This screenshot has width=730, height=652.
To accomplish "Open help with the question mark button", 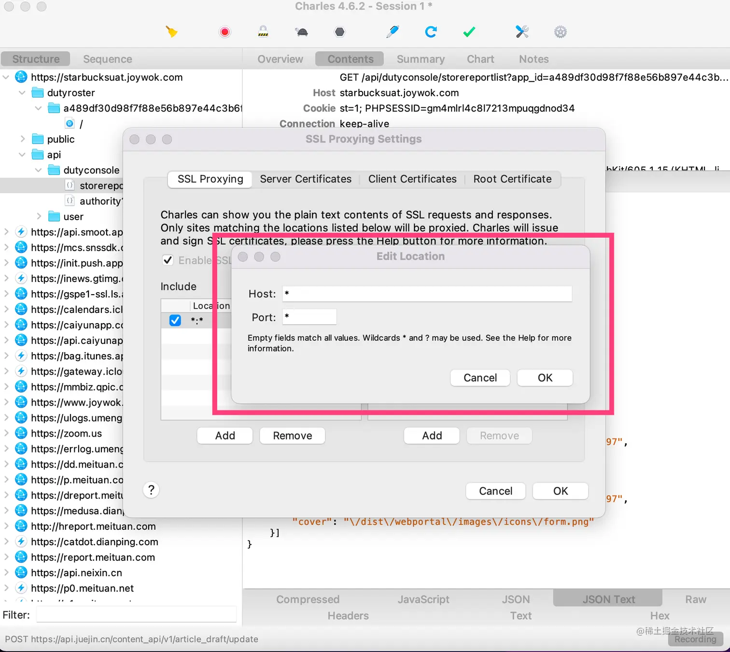I will 151,490.
